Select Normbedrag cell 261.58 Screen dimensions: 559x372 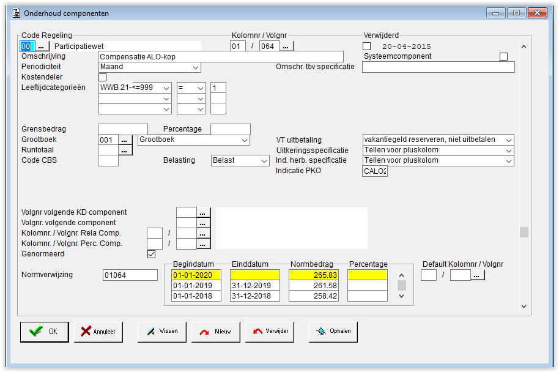(x=314, y=285)
